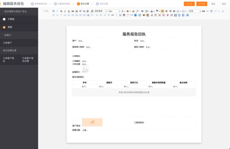Viewport: 230px width, 149px height.
Task: Open the font color picker
Action: [123, 11]
